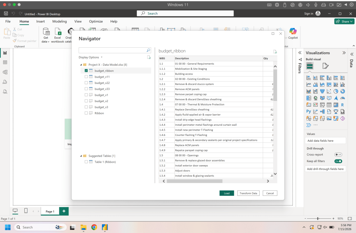Open the Share button dropdown

[351, 21]
